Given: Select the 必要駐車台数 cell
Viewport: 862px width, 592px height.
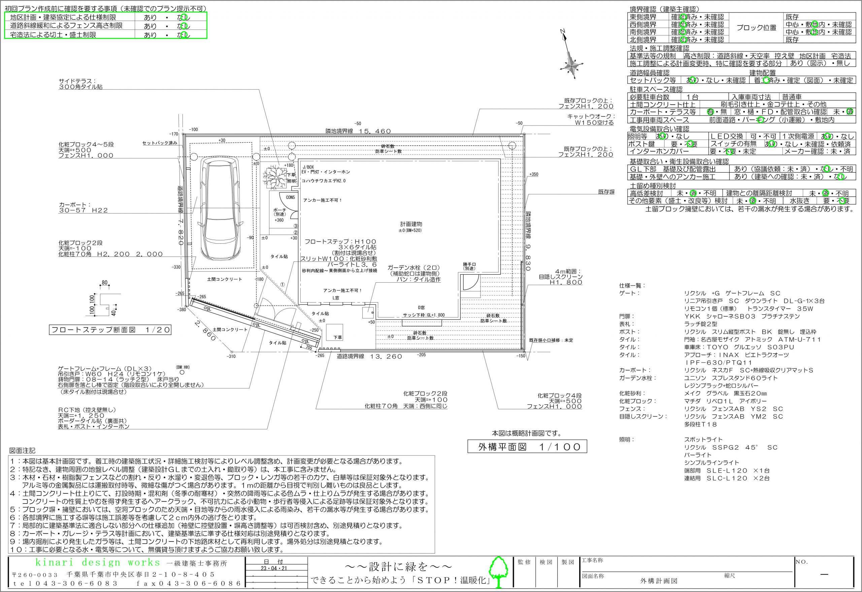Looking at the screenshot, I should [654, 97].
